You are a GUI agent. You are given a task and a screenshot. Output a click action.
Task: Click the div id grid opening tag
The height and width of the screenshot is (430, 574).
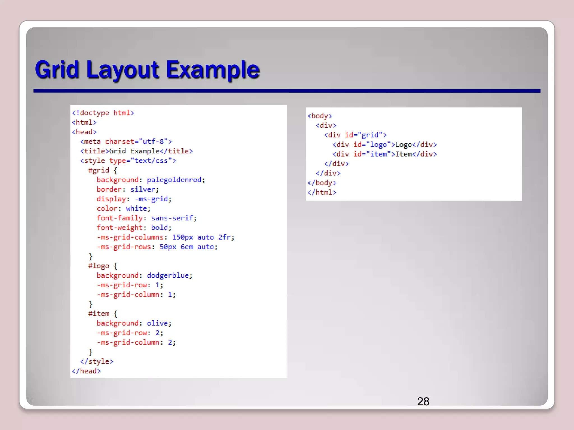[x=355, y=135]
